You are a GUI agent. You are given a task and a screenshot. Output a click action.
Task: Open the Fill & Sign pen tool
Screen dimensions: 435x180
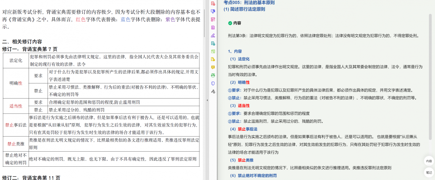click(x=213, y=35)
